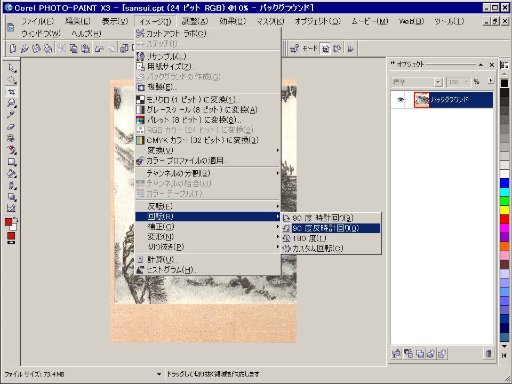
Task: Select the Fill bucket tool
Action: tap(11, 173)
